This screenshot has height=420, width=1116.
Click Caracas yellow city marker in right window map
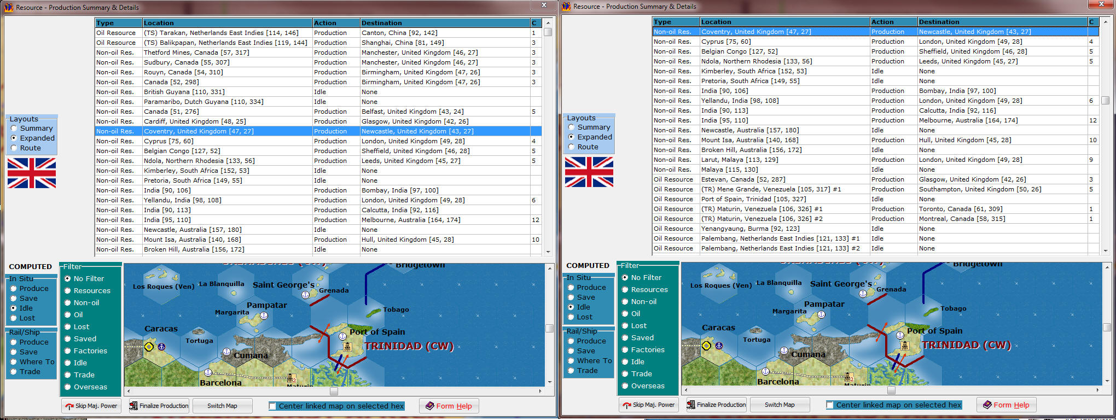(706, 346)
